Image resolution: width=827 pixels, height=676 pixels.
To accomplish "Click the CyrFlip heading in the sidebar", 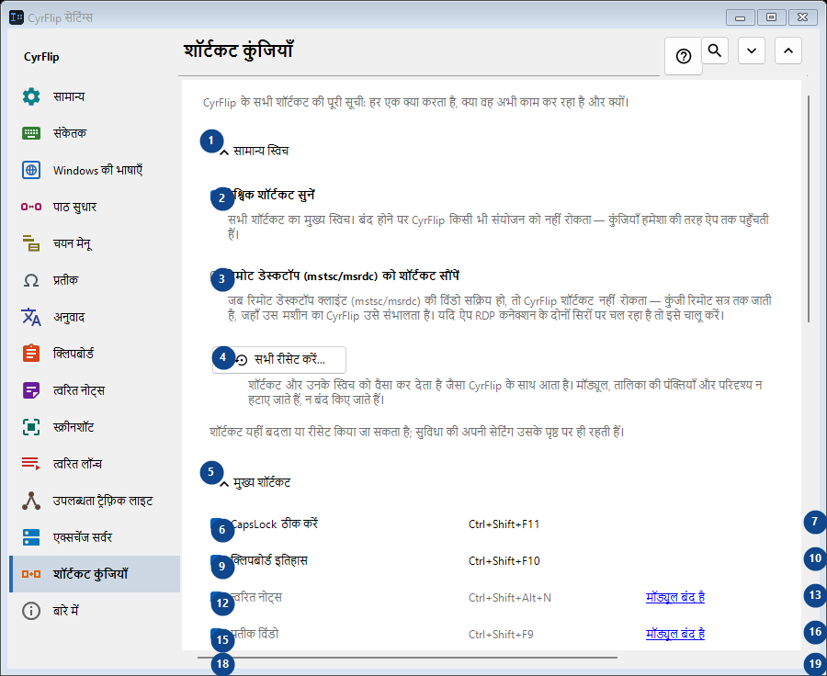I will [x=41, y=57].
